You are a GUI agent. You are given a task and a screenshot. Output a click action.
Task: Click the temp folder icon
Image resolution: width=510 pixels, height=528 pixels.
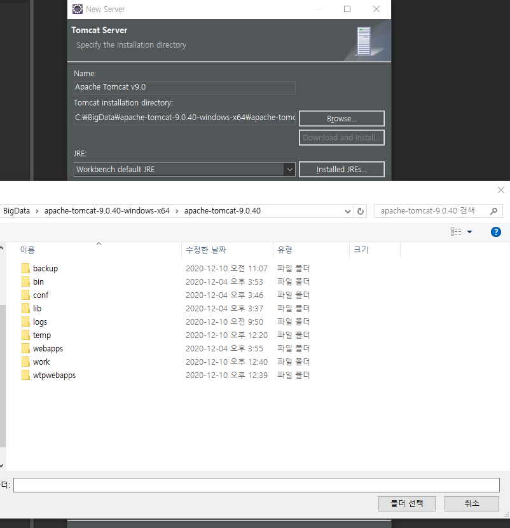tap(25, 335)
